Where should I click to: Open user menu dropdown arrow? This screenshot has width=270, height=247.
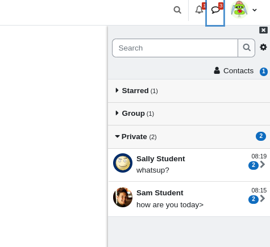(x=255, y=10)
